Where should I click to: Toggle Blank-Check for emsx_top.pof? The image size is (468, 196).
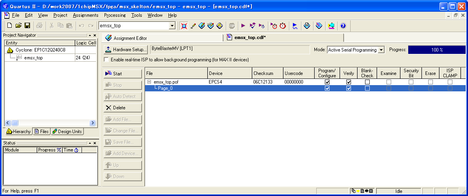367,82
